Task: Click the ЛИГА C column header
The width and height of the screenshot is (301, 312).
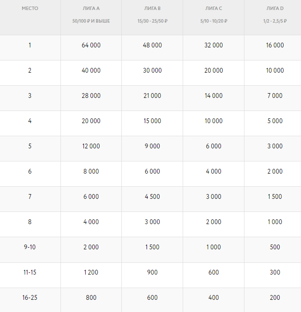Action: [214, 8]
